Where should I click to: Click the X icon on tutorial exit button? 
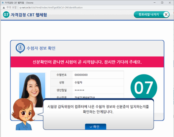pos(166,14)
